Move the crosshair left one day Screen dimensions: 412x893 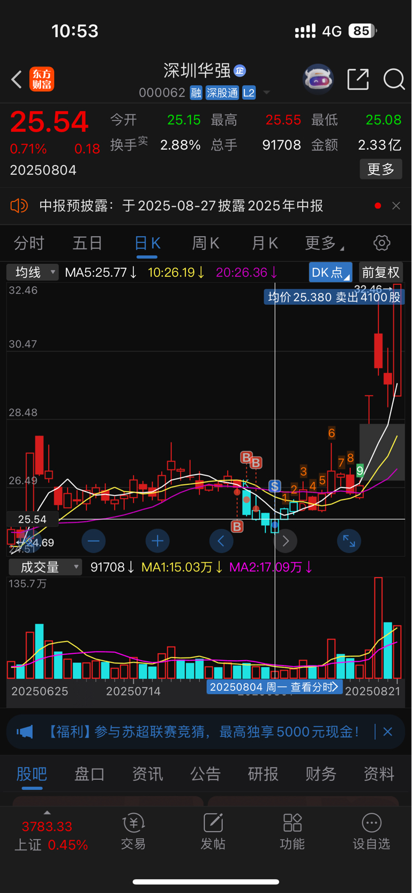click(x=221, y=541)
